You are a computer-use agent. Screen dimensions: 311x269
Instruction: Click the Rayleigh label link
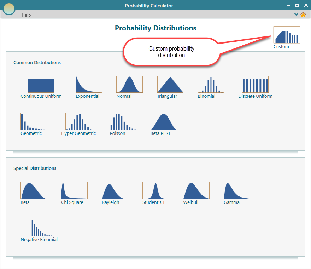pyautogui.click(x=111, y=202)
